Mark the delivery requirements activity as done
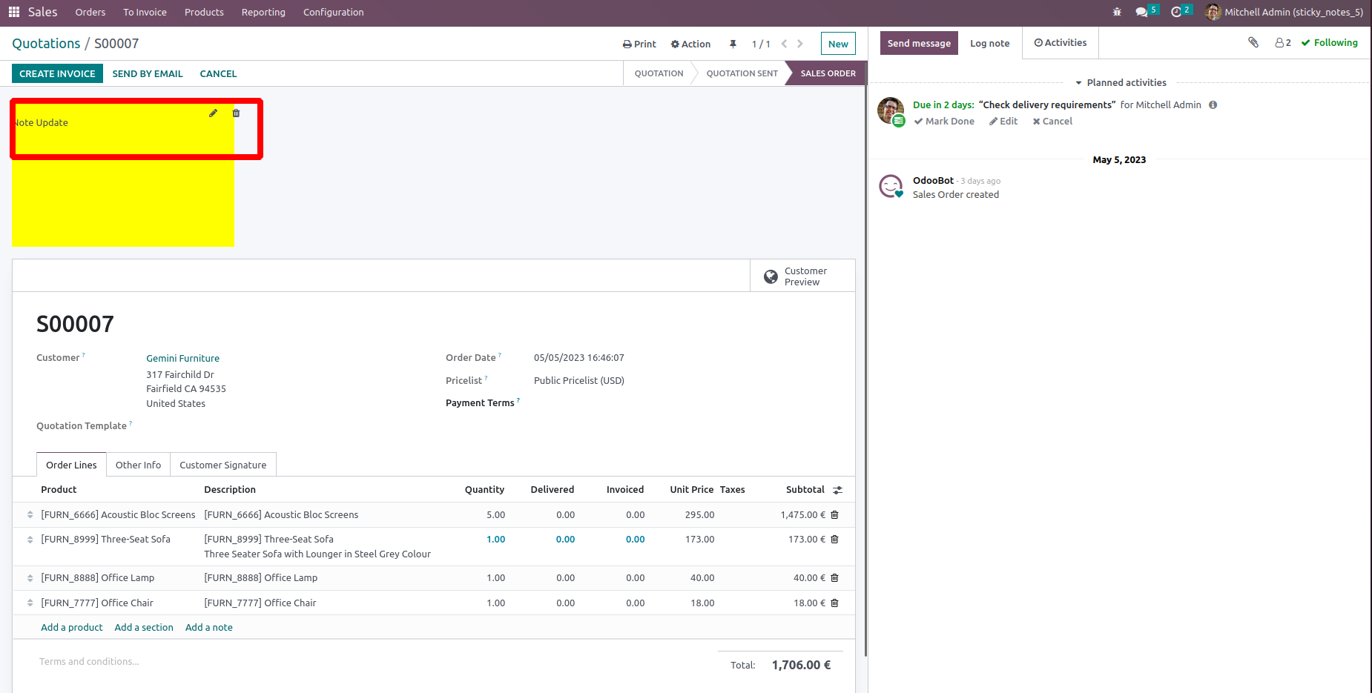This screenshot has height=693, width=1372. point(944,122)
